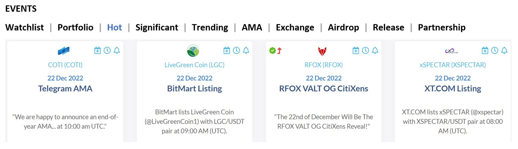Viewport: 518px width, 149px height.
Task: Add xSPECTAR event to calendar
Action: point(485,50)
